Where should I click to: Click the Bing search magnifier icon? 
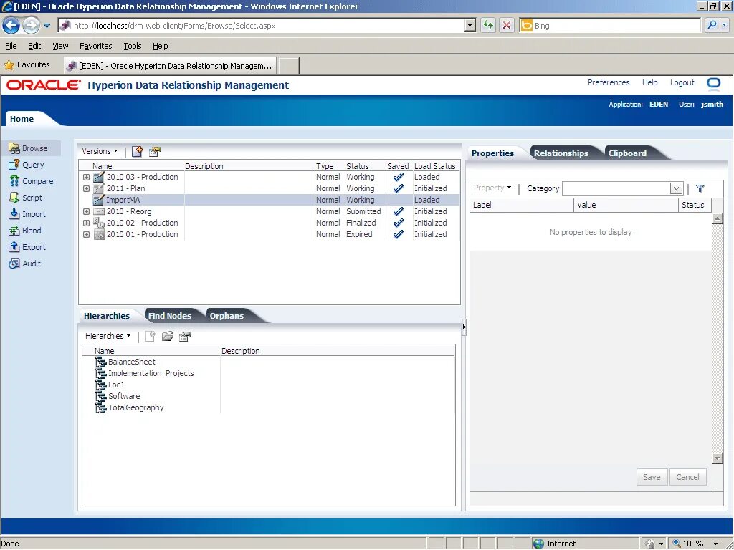tap(712, 25)
